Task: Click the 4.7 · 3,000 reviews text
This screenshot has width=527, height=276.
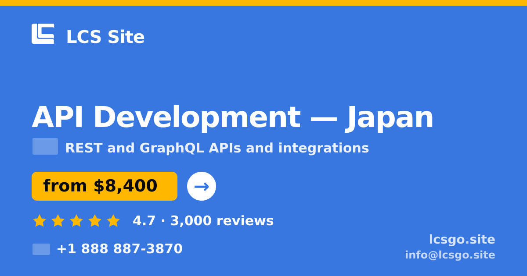Action: coord(203,221)
